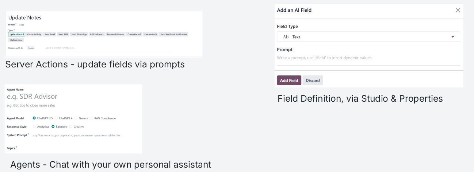The height and width of the screenshot is (172, 474).
Task: Close the Add an AI Field dialog
Action: pyautogui.click(x=458, y=10)
